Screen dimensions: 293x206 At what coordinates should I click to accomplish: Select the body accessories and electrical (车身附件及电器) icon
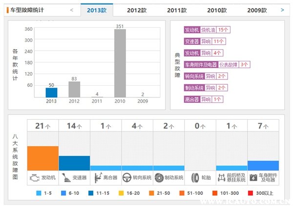pyautogui.click(x=254, y=177)
